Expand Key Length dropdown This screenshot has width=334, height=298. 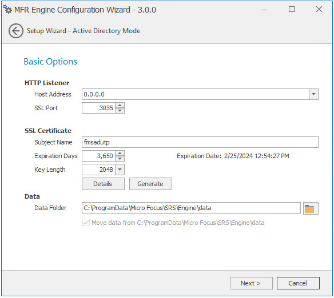point(120,170)
